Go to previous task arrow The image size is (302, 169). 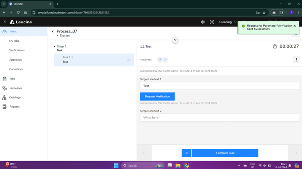[144, 153]
